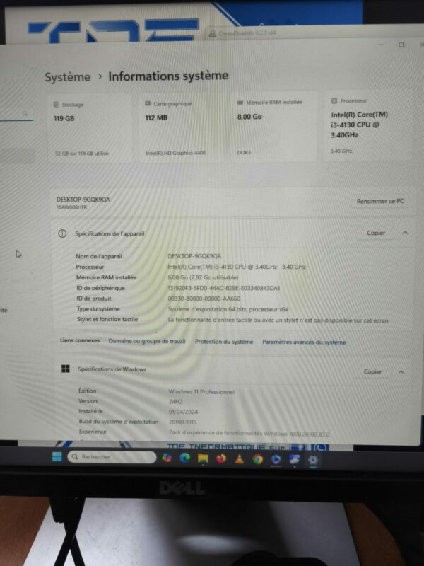Collapse the Spécifications de Windows section chevron
Image resolution: width=424 pixels, height=566 pixels.
[x=401, y=371]
